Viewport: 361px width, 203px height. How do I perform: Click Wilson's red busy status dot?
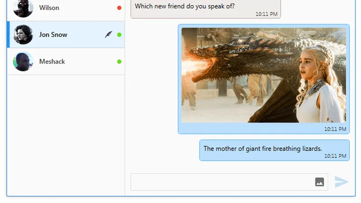point(119,8)
